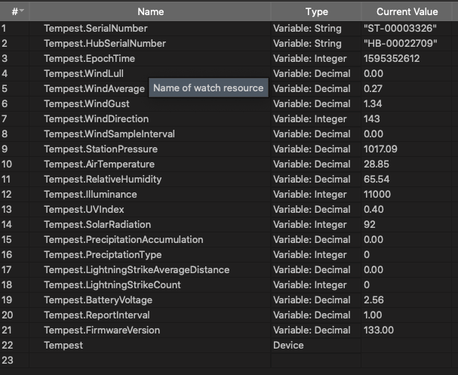Click the Tempest.WindDirection value 143

click(x=372, y=119)
